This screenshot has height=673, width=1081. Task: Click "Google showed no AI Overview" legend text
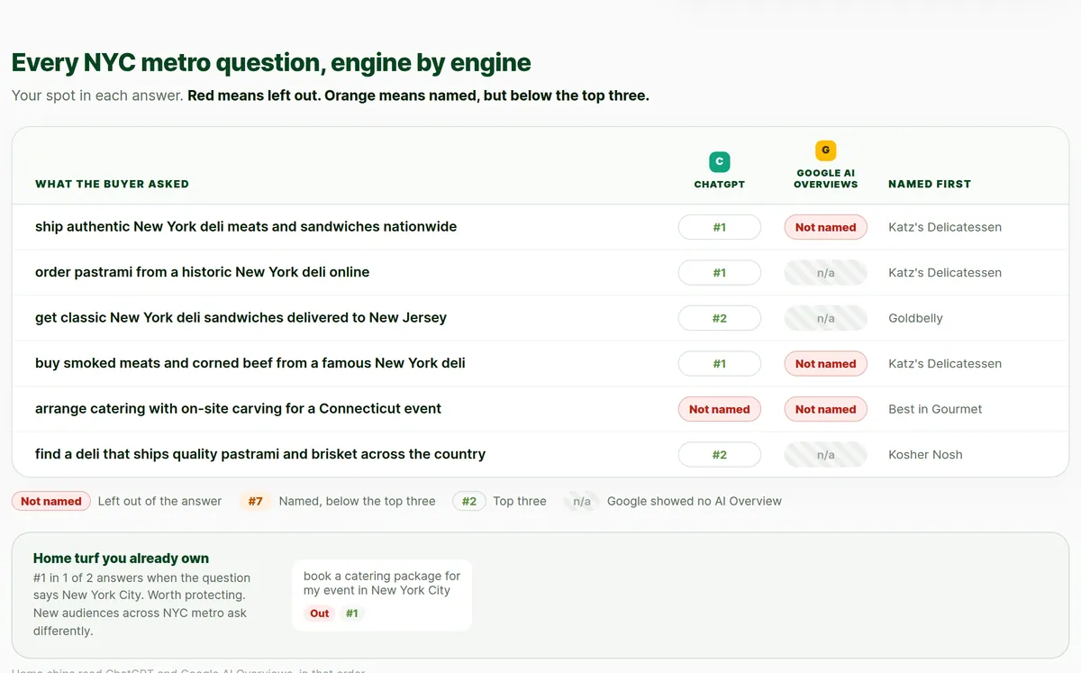pyautogui.click(x=695, y=501)
